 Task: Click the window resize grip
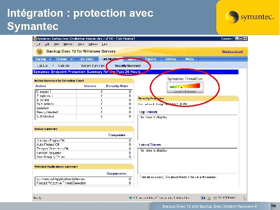click(x=245, y=199)
